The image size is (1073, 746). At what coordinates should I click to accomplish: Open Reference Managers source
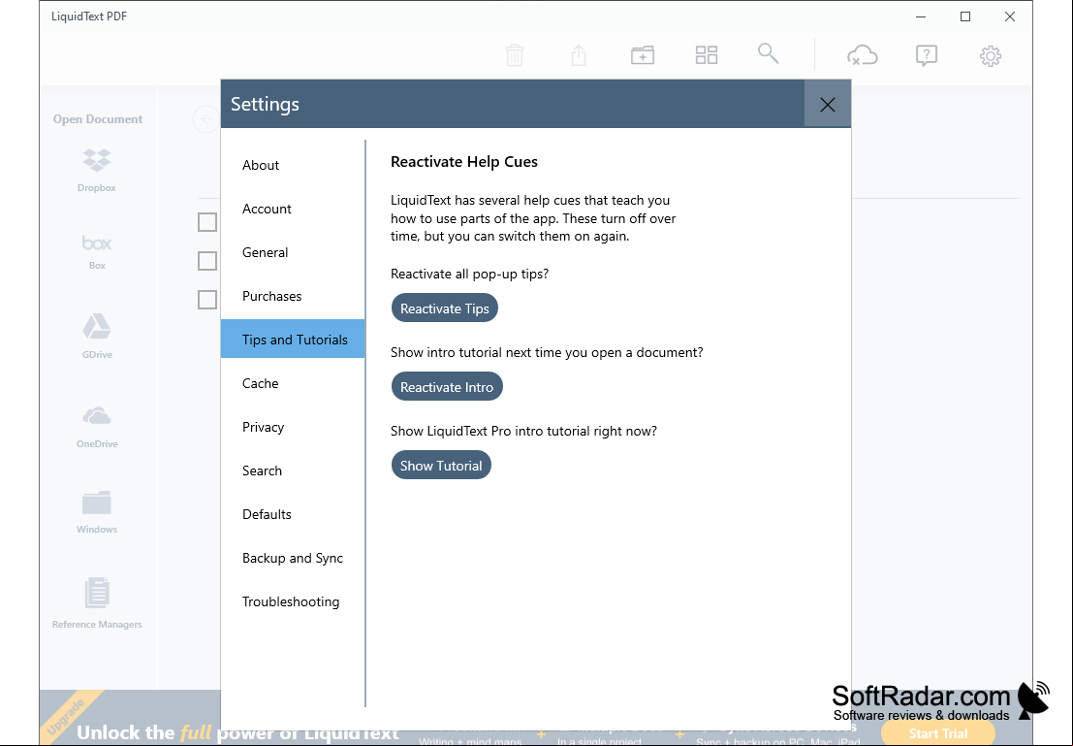pyautogui.click(x=97, y=602)
